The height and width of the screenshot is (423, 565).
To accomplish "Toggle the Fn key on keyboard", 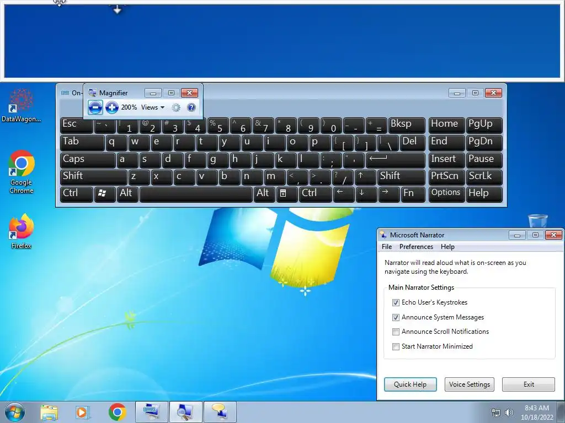I will click(x=413, y=194).
